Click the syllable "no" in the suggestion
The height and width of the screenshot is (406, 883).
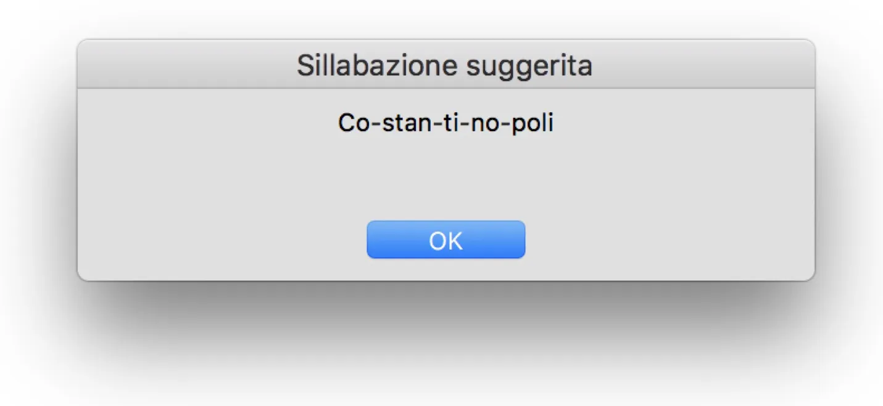click(483, 123)
